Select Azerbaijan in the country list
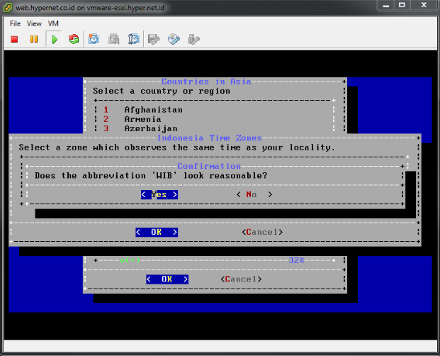 pyautogui.click(x=151, y=128)
